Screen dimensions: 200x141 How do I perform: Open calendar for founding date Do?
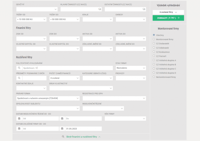(x=62, y=128)
